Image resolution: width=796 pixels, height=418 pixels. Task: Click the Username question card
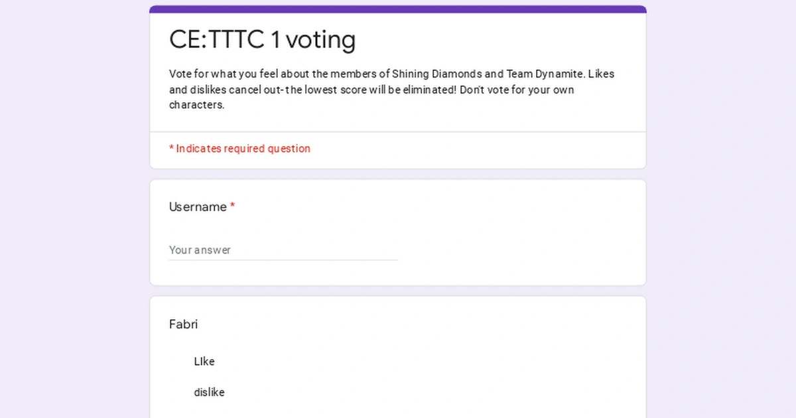398,231
